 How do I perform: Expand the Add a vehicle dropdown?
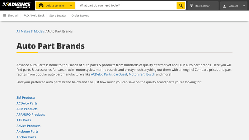coord(71,6)
